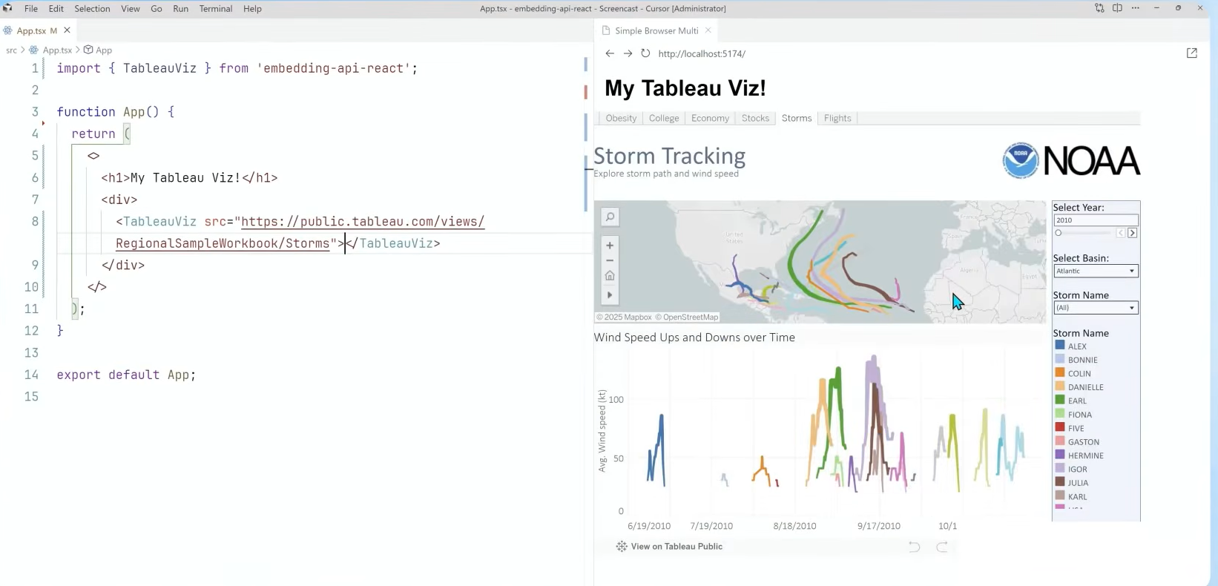Select KARL in the storm legend
The image size is (1218, 586).
coord(1078,497)
